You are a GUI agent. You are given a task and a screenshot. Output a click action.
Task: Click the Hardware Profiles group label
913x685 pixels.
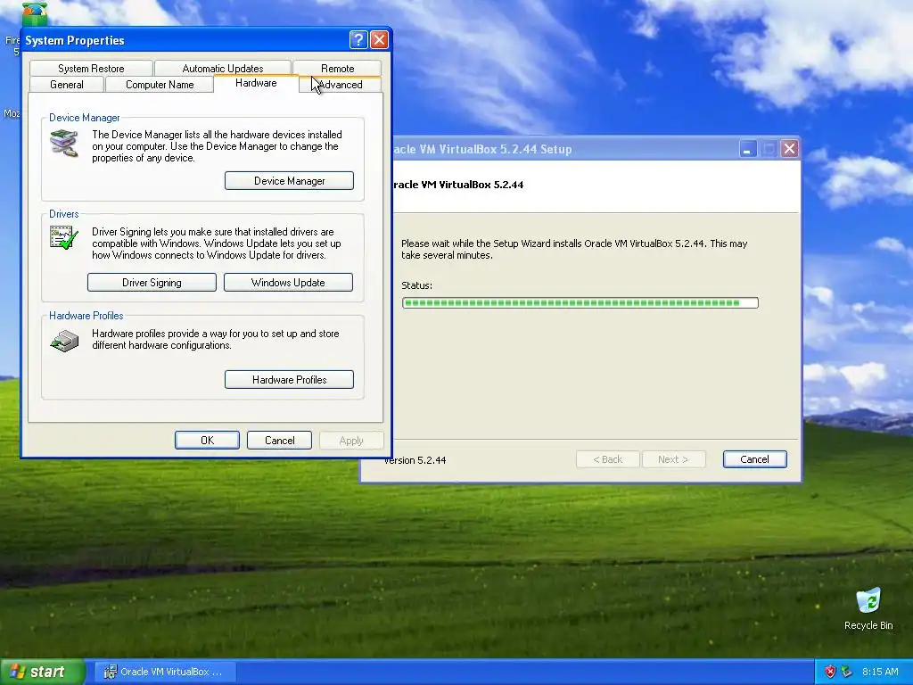86,316
